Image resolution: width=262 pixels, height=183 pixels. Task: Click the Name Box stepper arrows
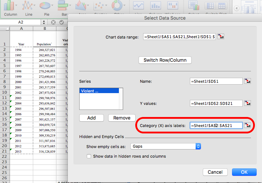[44, 22]
